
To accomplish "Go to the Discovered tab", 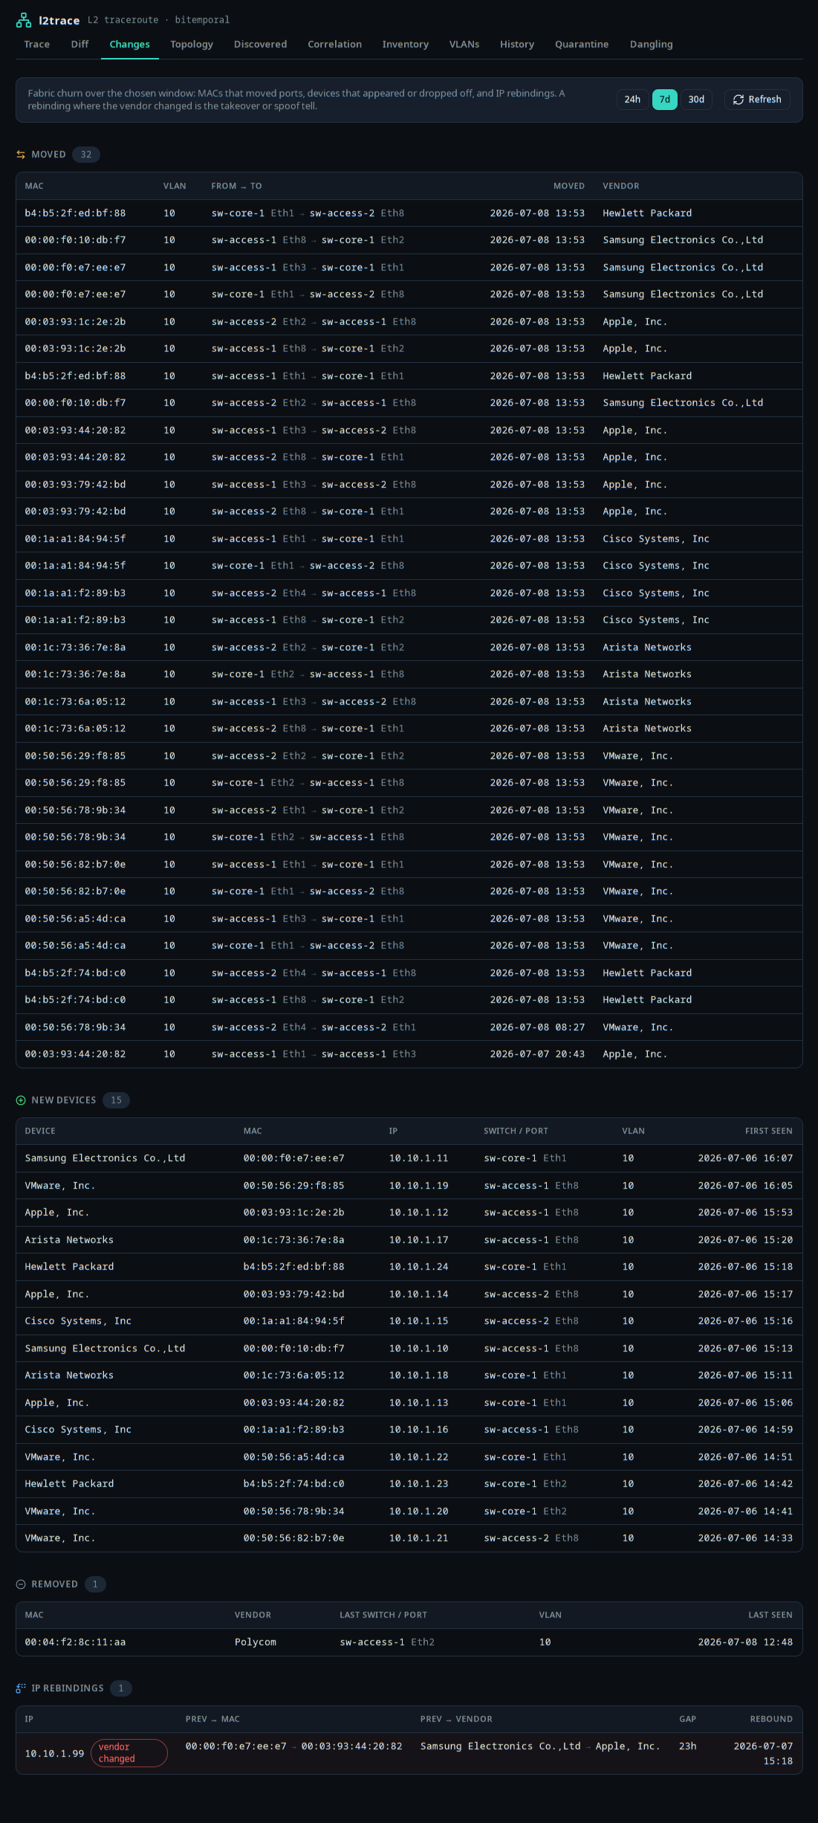I will (x=260, y=45).
